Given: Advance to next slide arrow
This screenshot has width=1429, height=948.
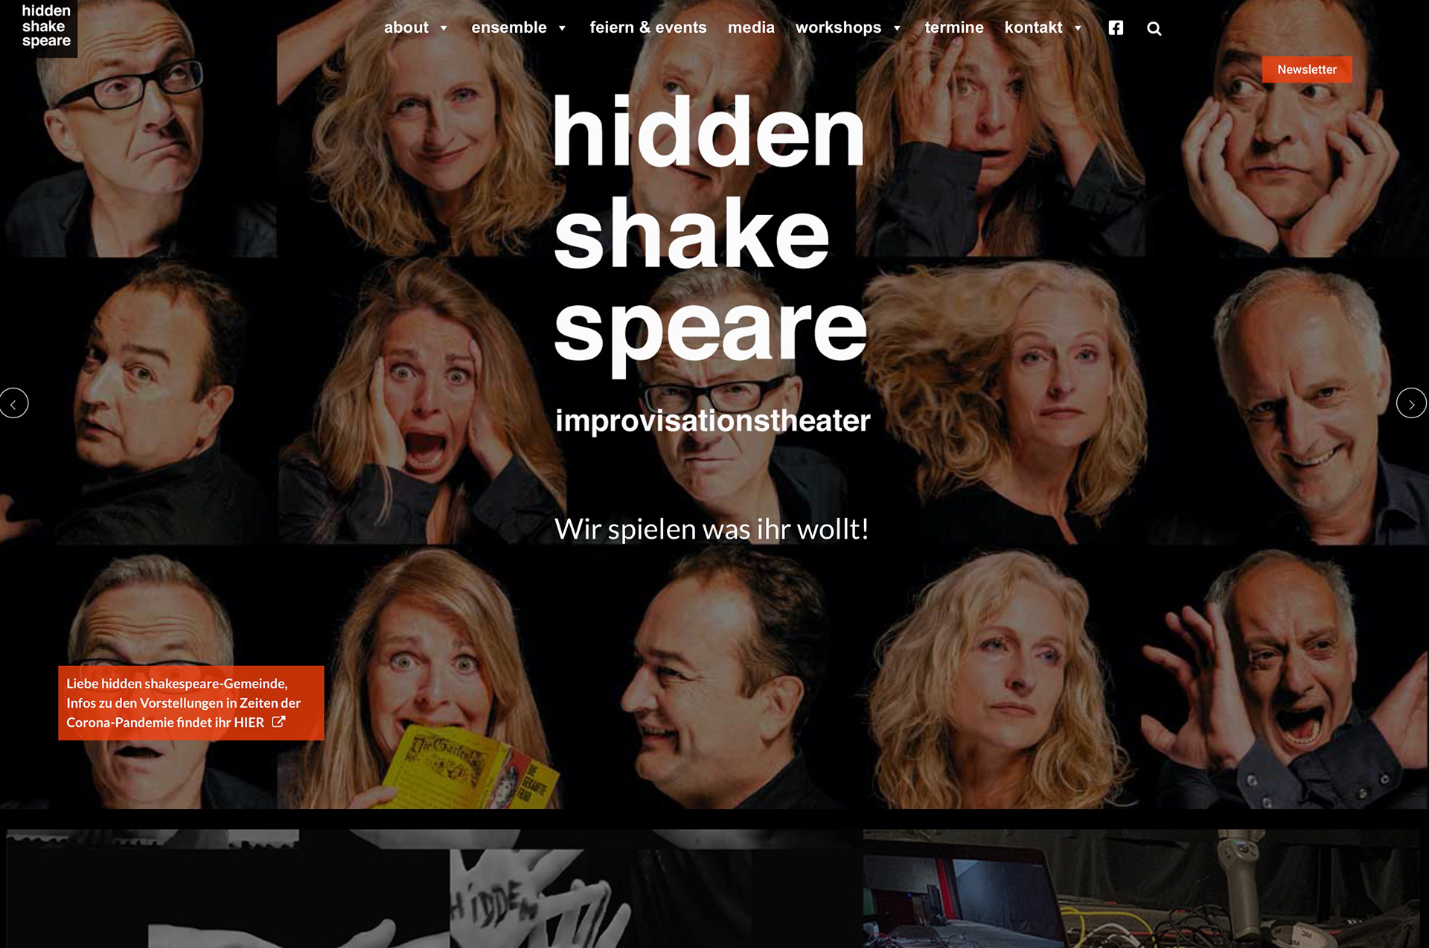Looking at the screenshot, I should click(1411, 403).
